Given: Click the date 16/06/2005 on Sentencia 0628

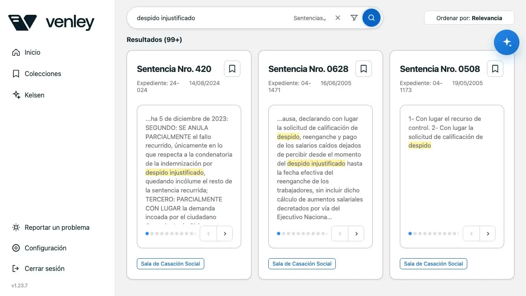Looking at the screenshot, I should coord(336,83).
